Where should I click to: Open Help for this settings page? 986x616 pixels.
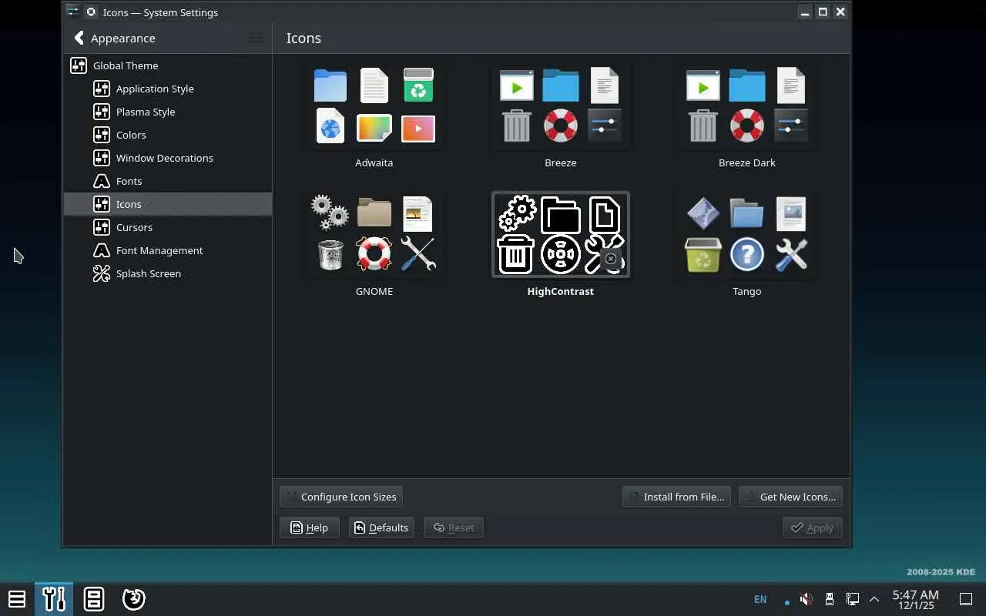[x=310, y=527]
